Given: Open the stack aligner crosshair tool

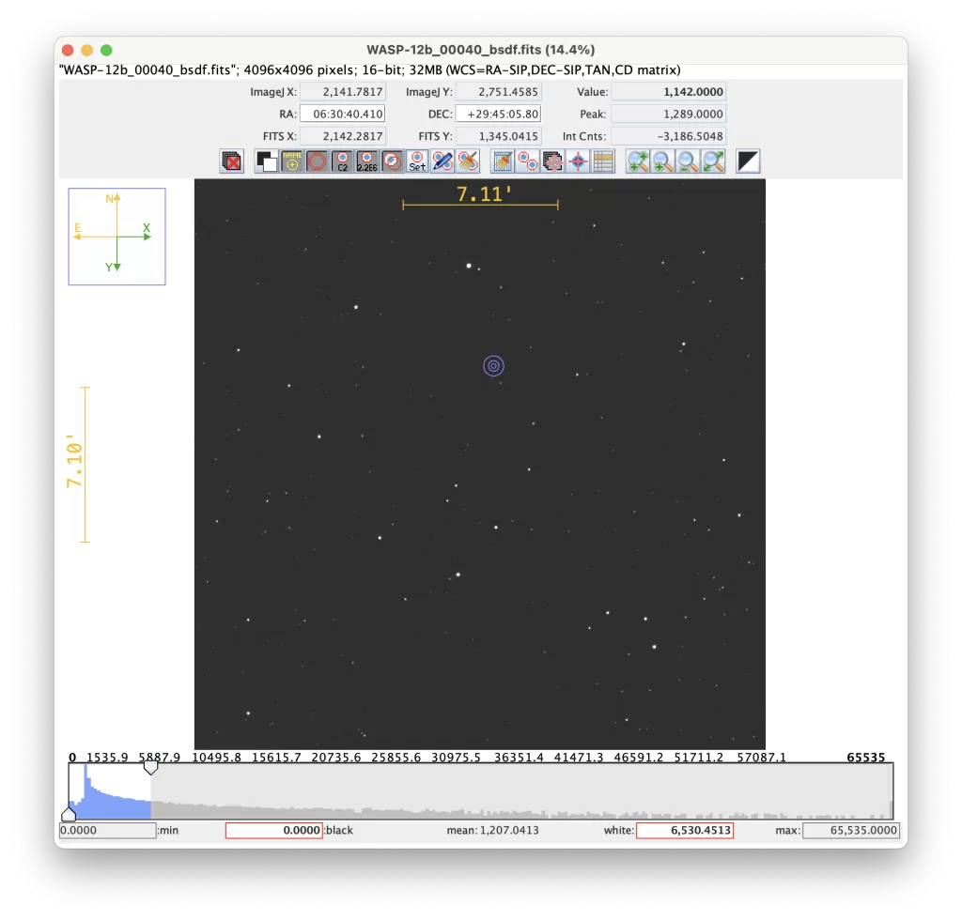Looking at the screenshot, I should pos(551,161).
